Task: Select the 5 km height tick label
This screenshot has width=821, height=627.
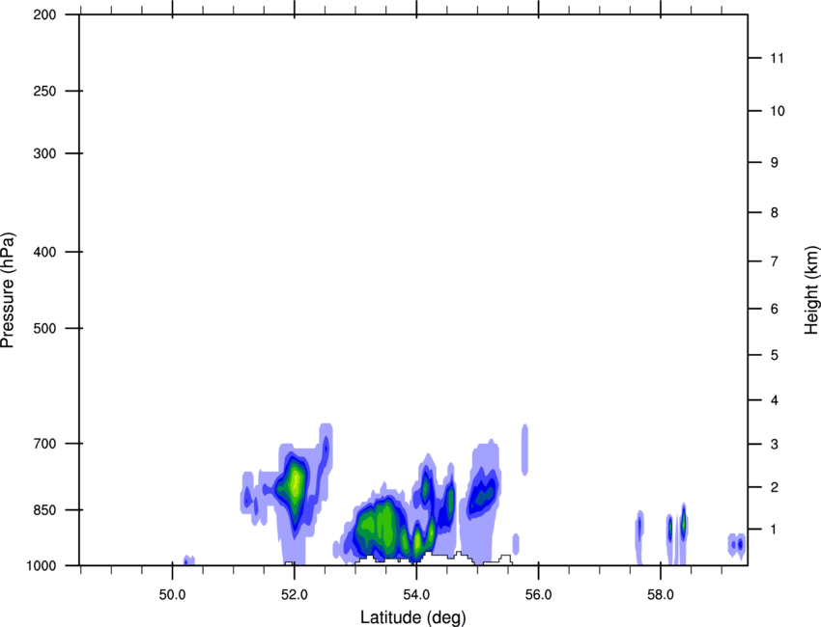Action: [775, 356]
